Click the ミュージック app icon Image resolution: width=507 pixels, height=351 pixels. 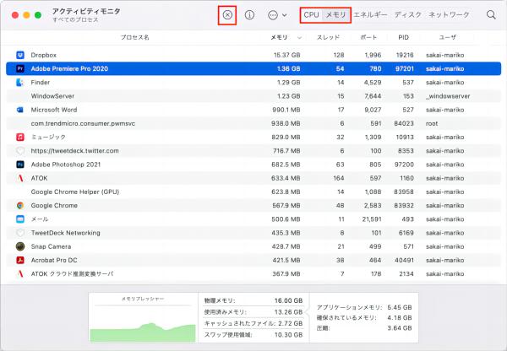pyautogui.click(x=20, y=137)
